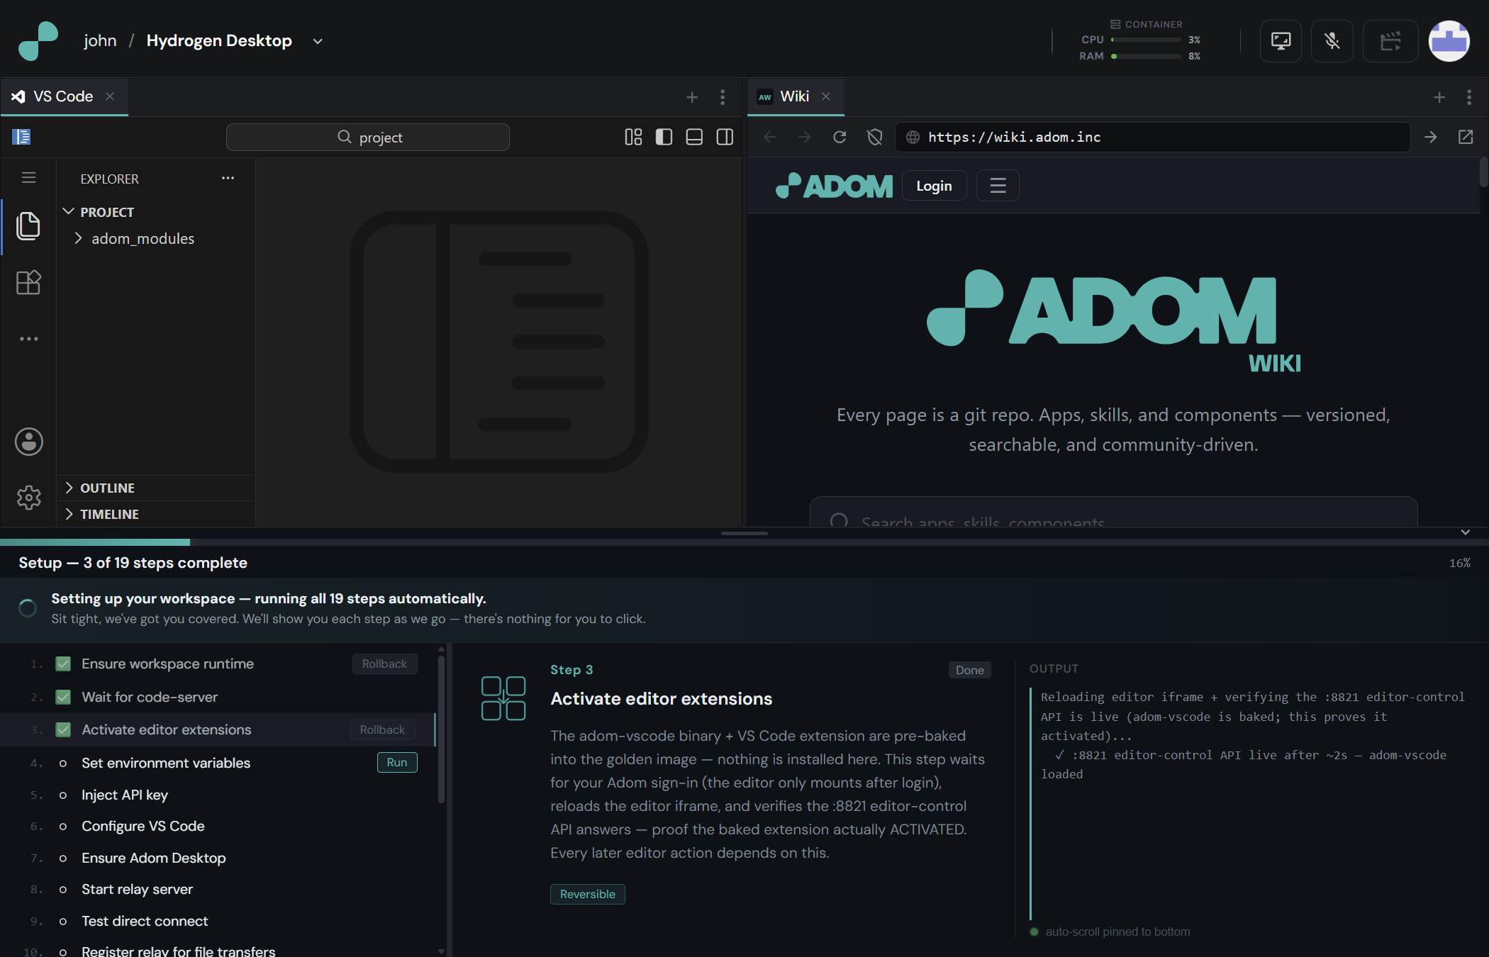The height and width of the screenshot is (957, 1489).
Task: Open the VS Code hamburger application menu
Action: [28, 177]
